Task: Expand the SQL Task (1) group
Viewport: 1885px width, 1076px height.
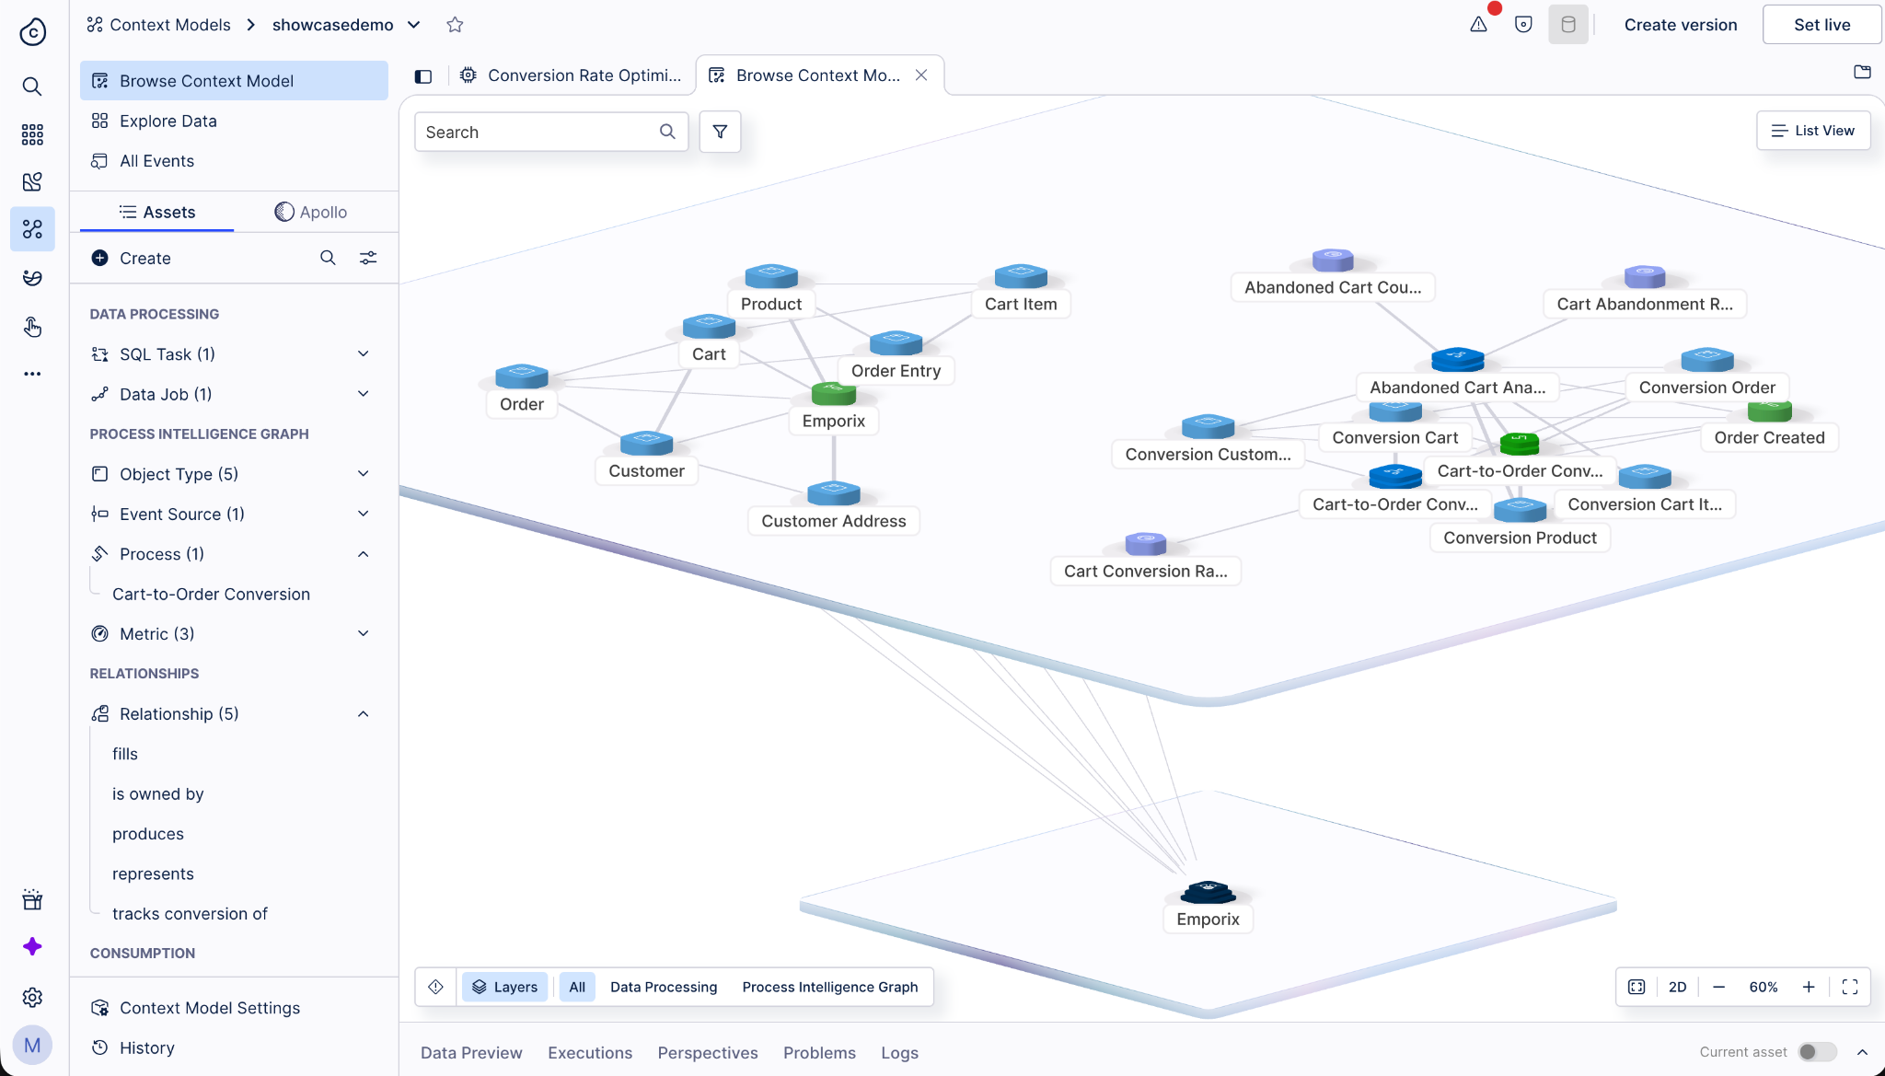Action: pyautogui.click(x=363, y=353)
